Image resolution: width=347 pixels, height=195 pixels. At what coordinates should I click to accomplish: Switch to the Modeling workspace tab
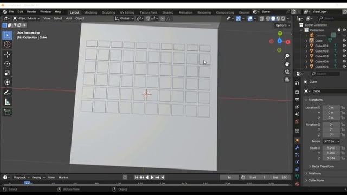91,12
